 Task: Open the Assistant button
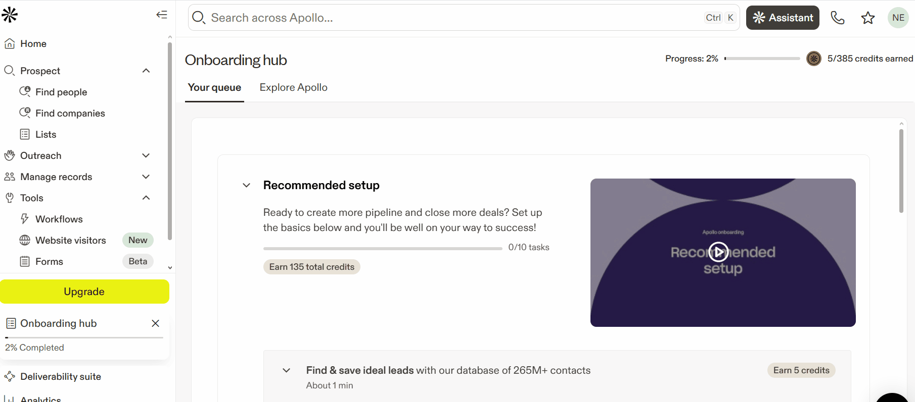[x=783, y=18]
